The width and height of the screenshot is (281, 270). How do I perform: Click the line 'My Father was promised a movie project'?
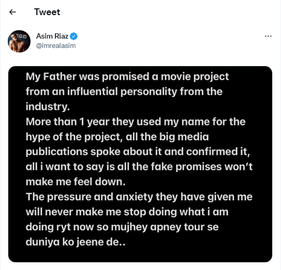[x=127, y=77]
